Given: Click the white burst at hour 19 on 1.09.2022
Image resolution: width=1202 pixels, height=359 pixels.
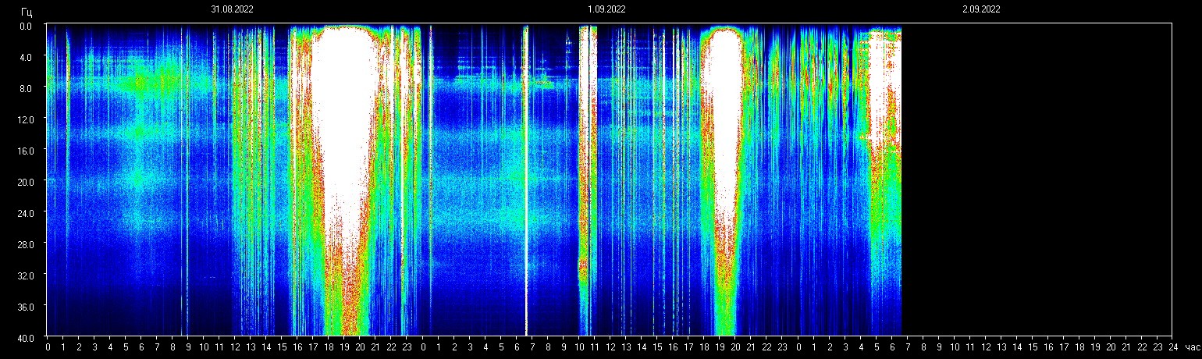Looking at the screenshot, I should click(x=724, y=117).
